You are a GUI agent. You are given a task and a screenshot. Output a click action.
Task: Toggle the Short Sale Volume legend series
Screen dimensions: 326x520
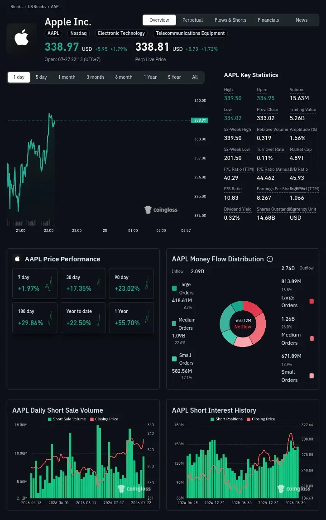[67, 419]
